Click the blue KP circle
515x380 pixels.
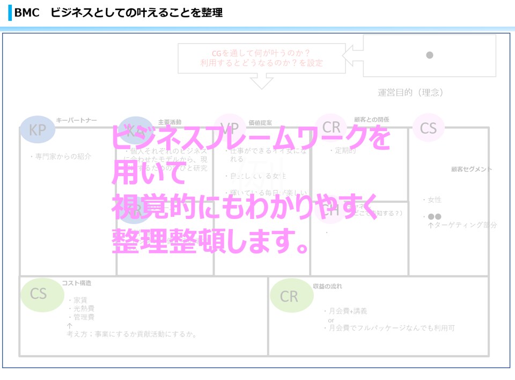pyautogui.click(x=38, y=129)
